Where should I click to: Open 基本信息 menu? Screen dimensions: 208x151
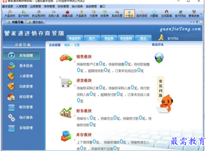7,6
